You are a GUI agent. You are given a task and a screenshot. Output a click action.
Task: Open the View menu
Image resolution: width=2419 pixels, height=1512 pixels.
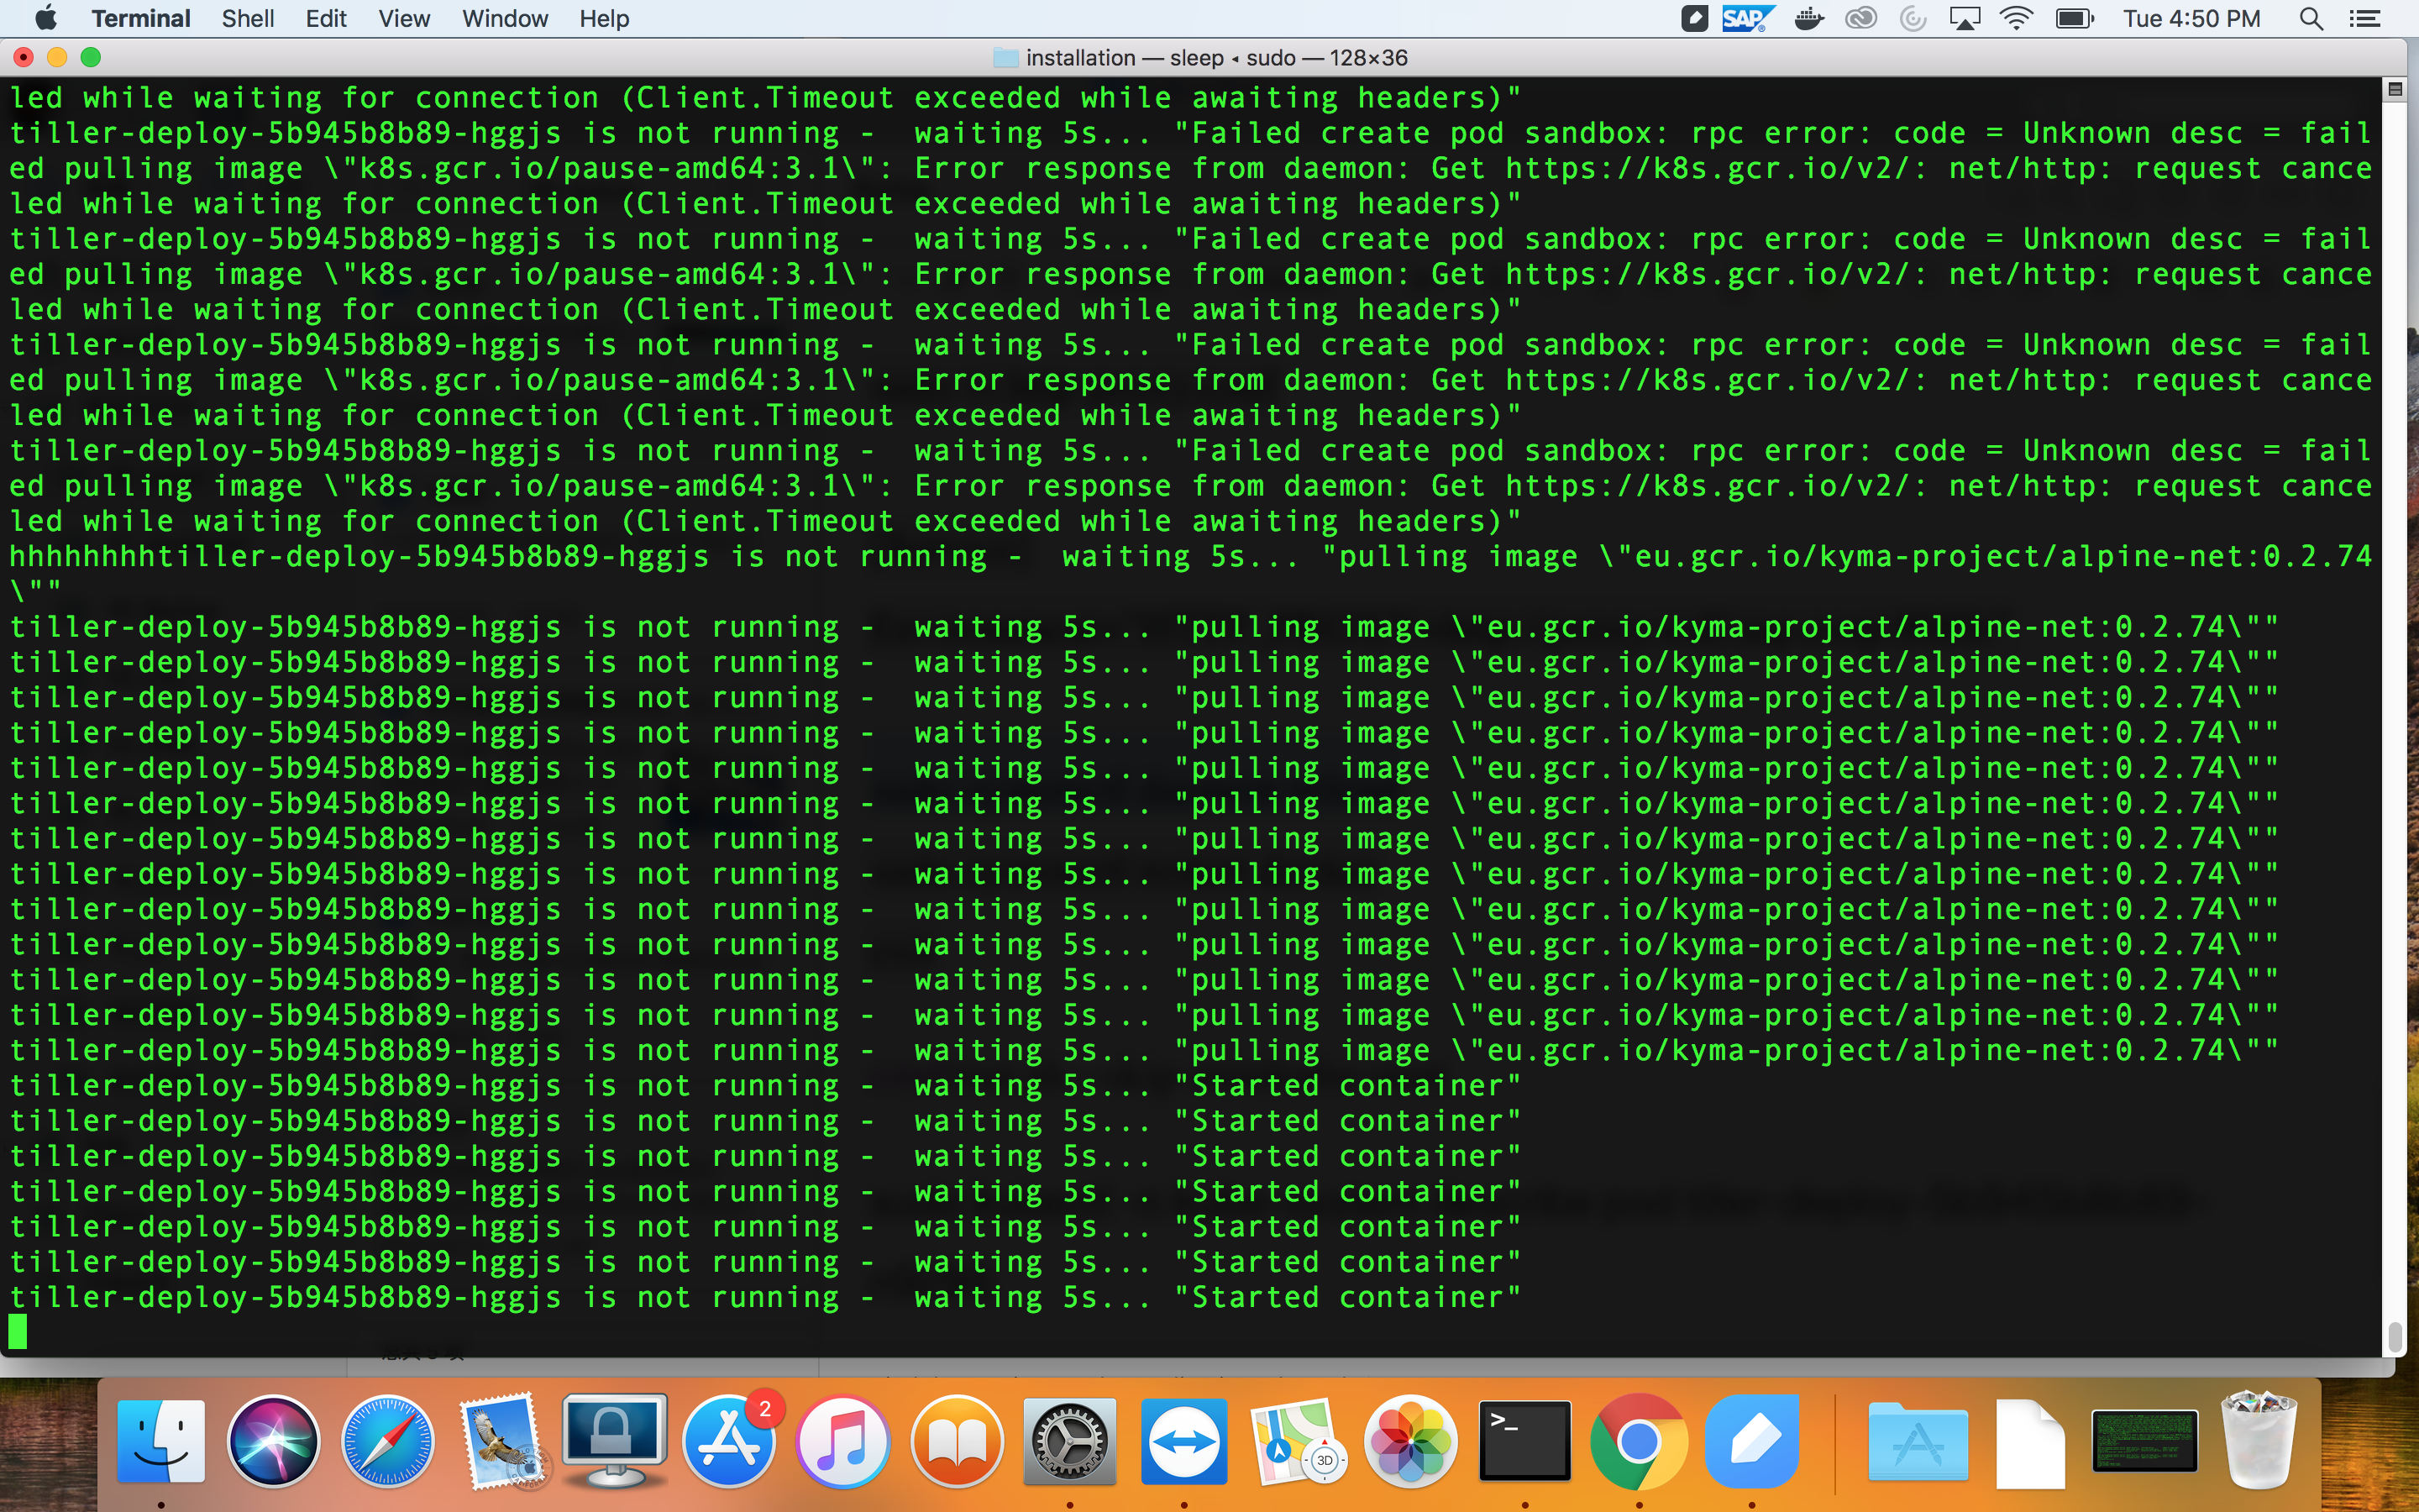[404, 19]
